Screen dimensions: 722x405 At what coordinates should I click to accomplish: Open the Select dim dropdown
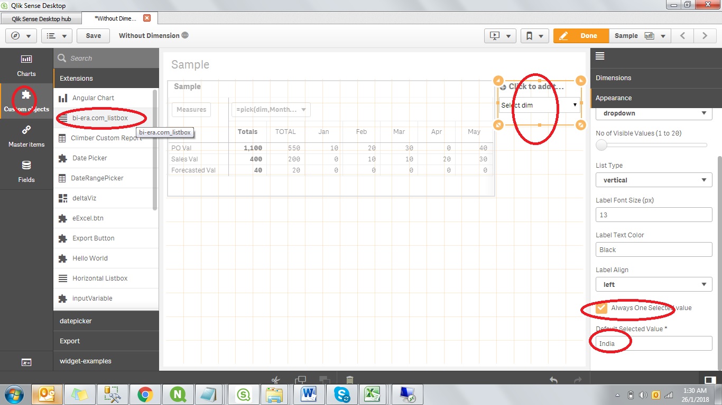click(539, 105)
